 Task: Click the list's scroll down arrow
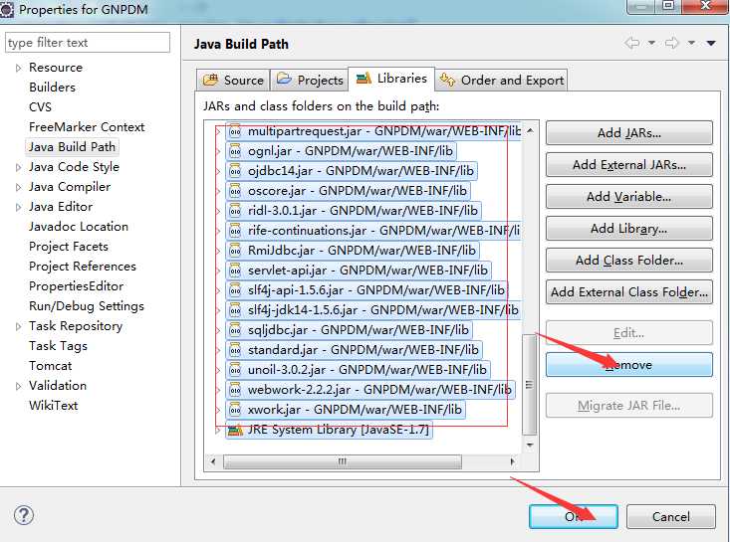[x=530, y=445]
